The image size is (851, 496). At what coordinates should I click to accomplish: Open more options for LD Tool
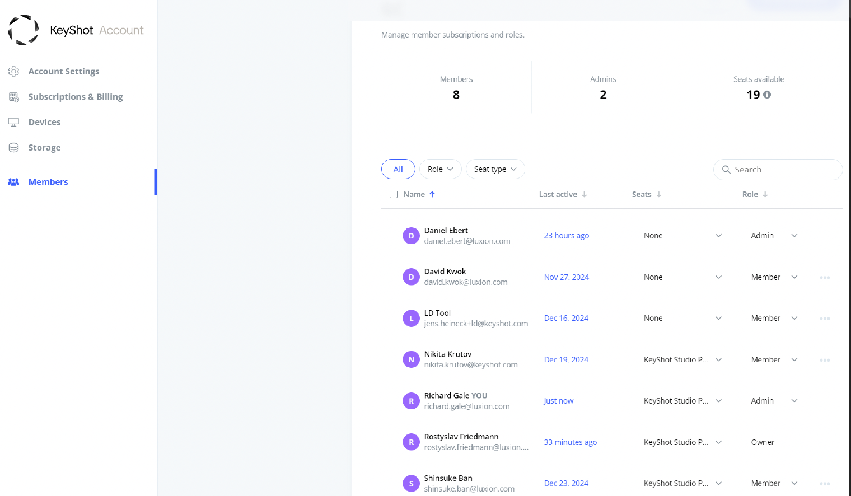coord(825,319)
